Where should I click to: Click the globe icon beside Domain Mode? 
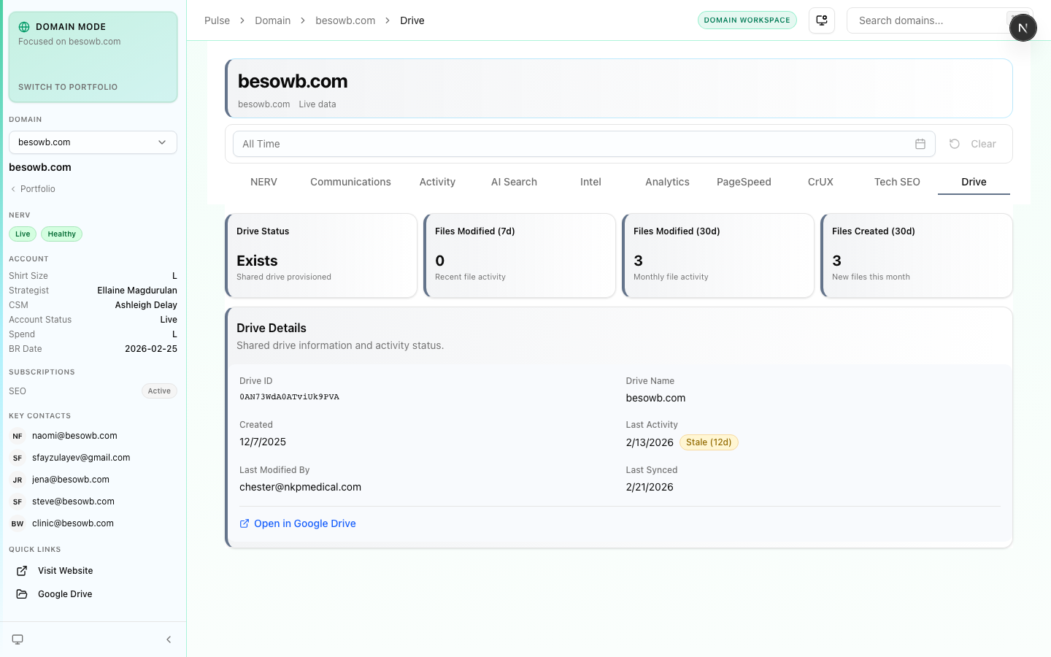(24, 27)
